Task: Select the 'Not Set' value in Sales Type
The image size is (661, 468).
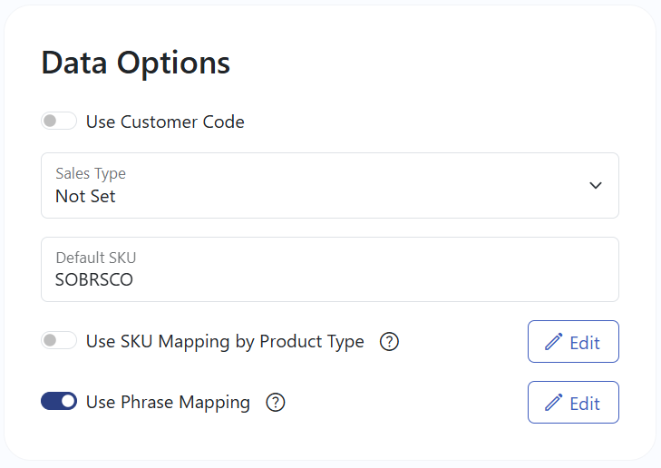Action: [85, 196]
